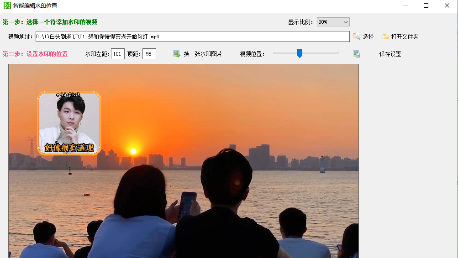Click the 选择 button label
The image size is (458, 258).
pyautogui.click(x=368, y=36)
